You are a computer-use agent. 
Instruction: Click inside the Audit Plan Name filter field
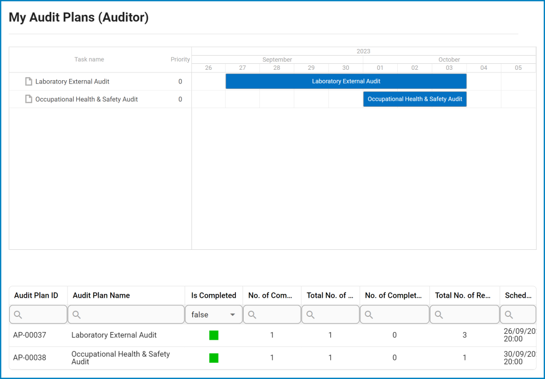125,314
